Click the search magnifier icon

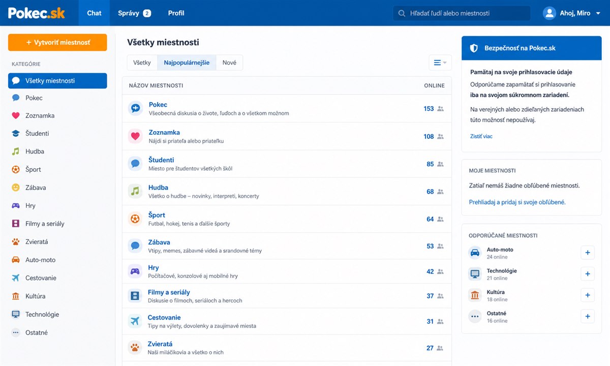coord(402,13)
